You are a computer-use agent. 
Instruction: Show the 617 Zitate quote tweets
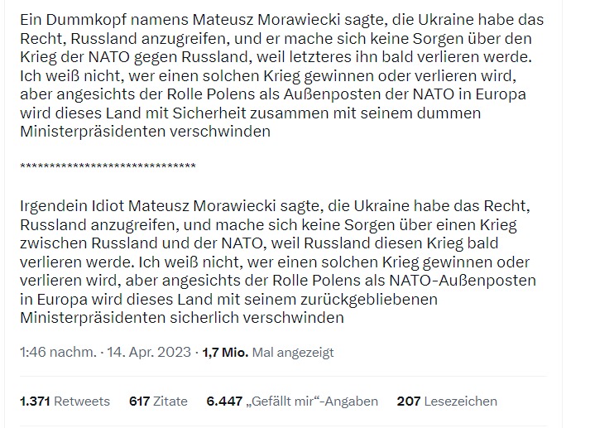tap(158, 401)
